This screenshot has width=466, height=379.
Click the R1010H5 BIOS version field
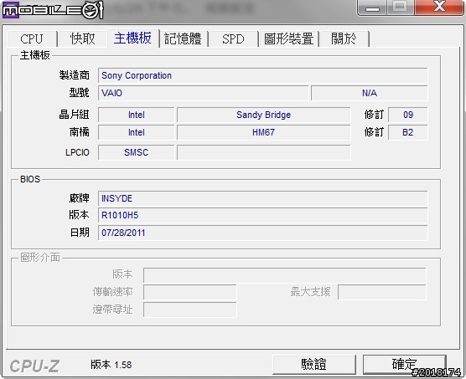click(262, 215)
